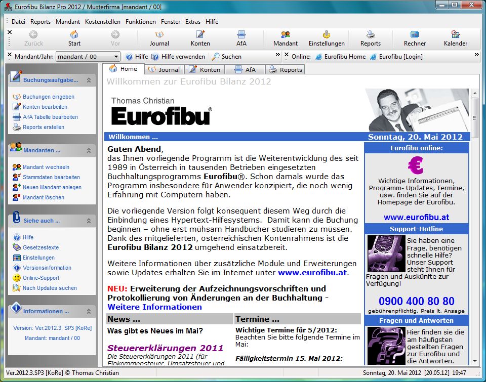Click the Reports printer toolbar icon

[371, 38]
